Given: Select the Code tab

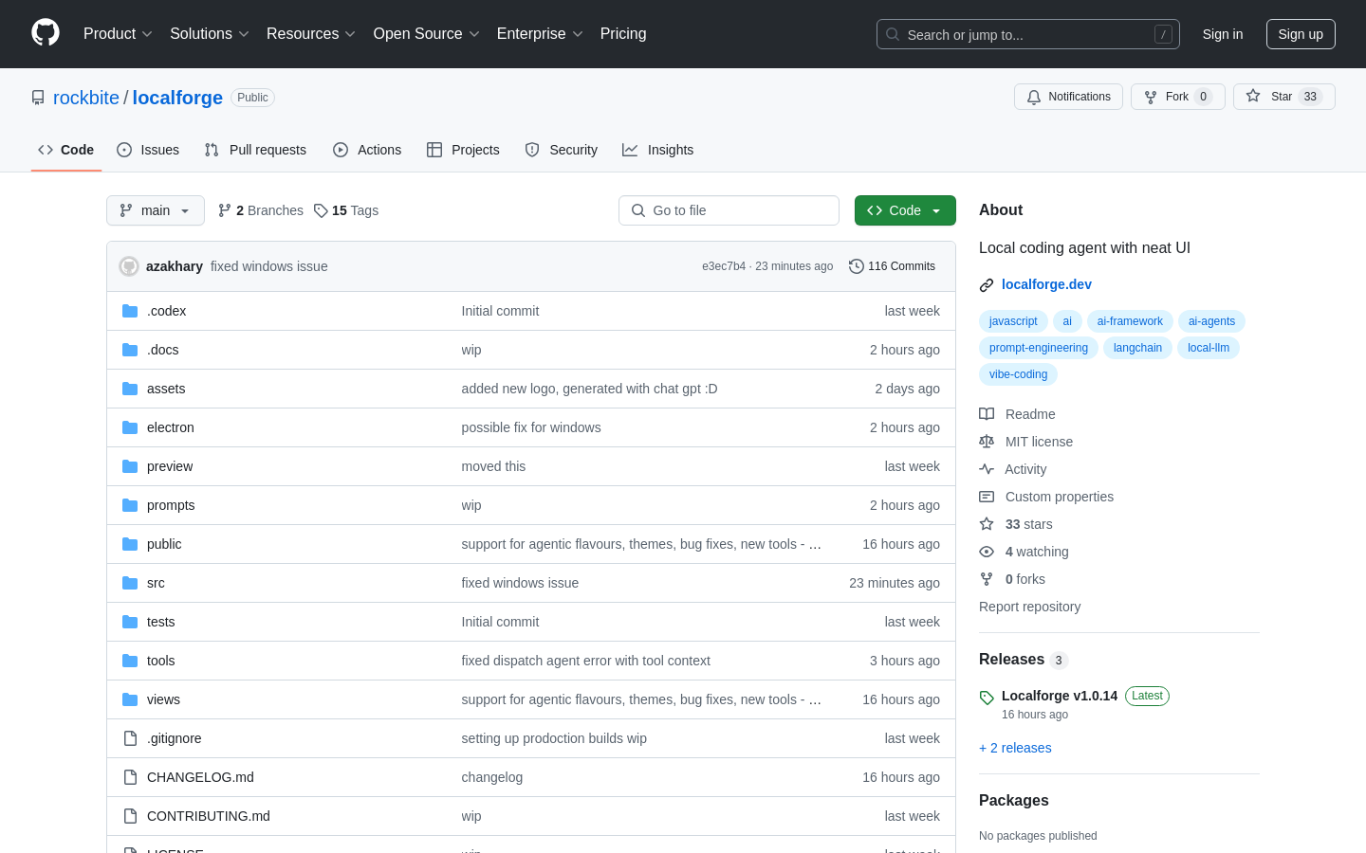Looking at the screenshot, I should click(66, 150).
